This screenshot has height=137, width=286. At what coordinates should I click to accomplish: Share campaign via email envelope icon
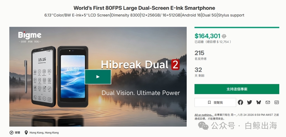point(267,102)
